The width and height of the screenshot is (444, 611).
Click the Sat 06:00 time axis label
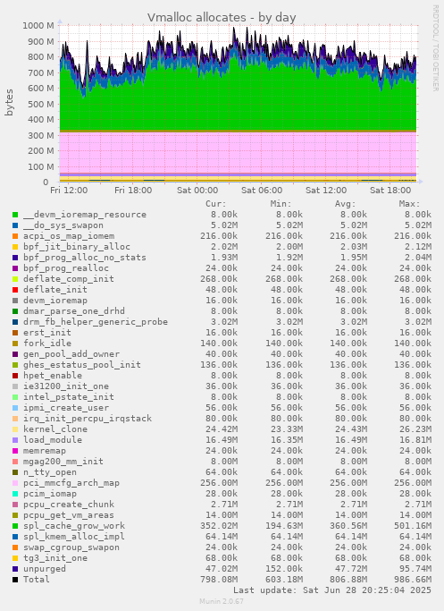click(262, 191)
